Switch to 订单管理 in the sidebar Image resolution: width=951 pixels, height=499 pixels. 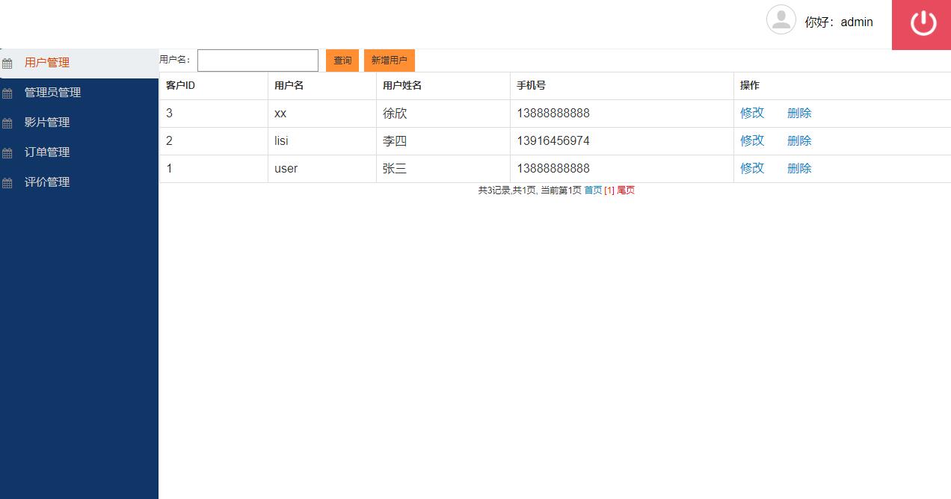(47, 152)
